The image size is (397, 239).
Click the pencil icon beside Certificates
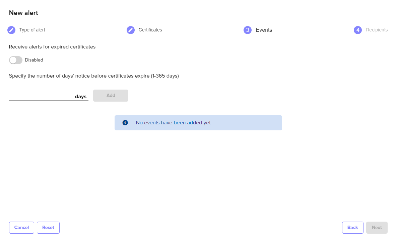click(x=131, y=30)
